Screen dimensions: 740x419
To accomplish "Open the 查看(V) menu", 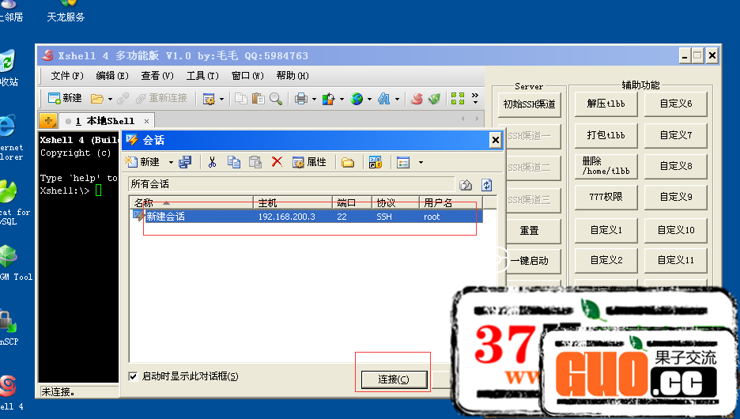I will (x=157, y=76).
